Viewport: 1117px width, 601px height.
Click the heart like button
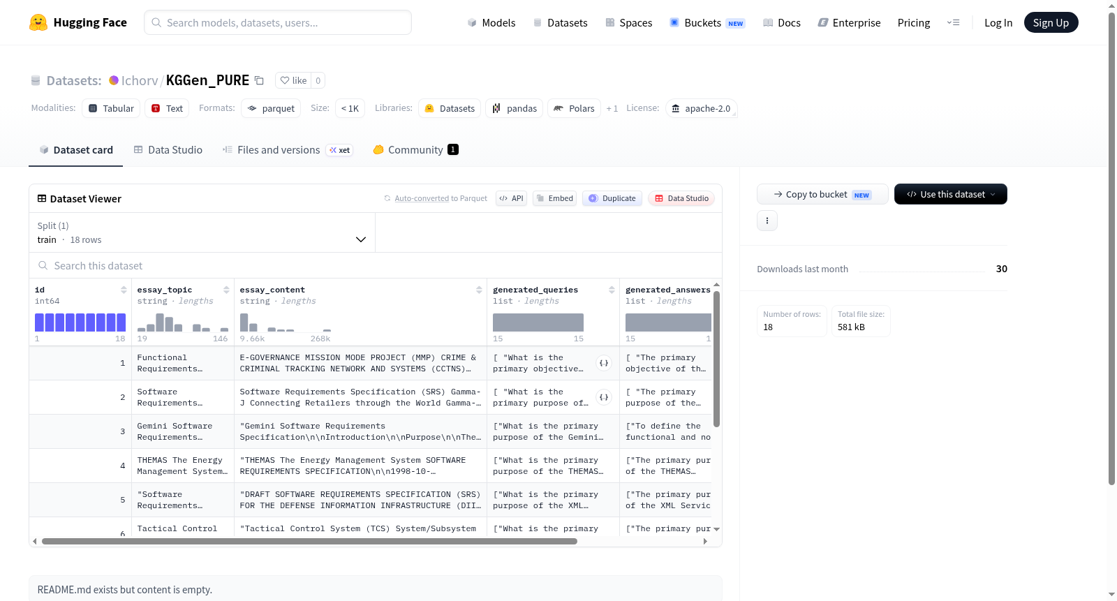(x=293, y=80)
